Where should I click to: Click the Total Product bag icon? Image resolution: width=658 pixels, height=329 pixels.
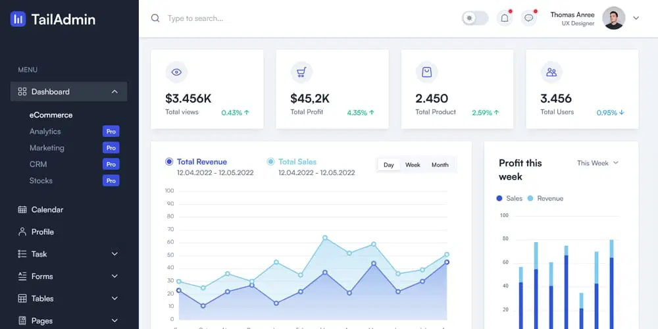[426, 72]
